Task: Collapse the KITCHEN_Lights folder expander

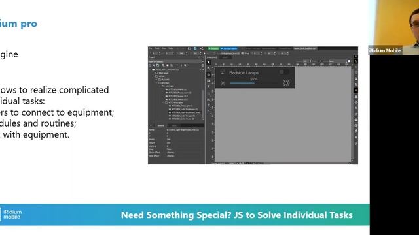Action: coord(163,102)
